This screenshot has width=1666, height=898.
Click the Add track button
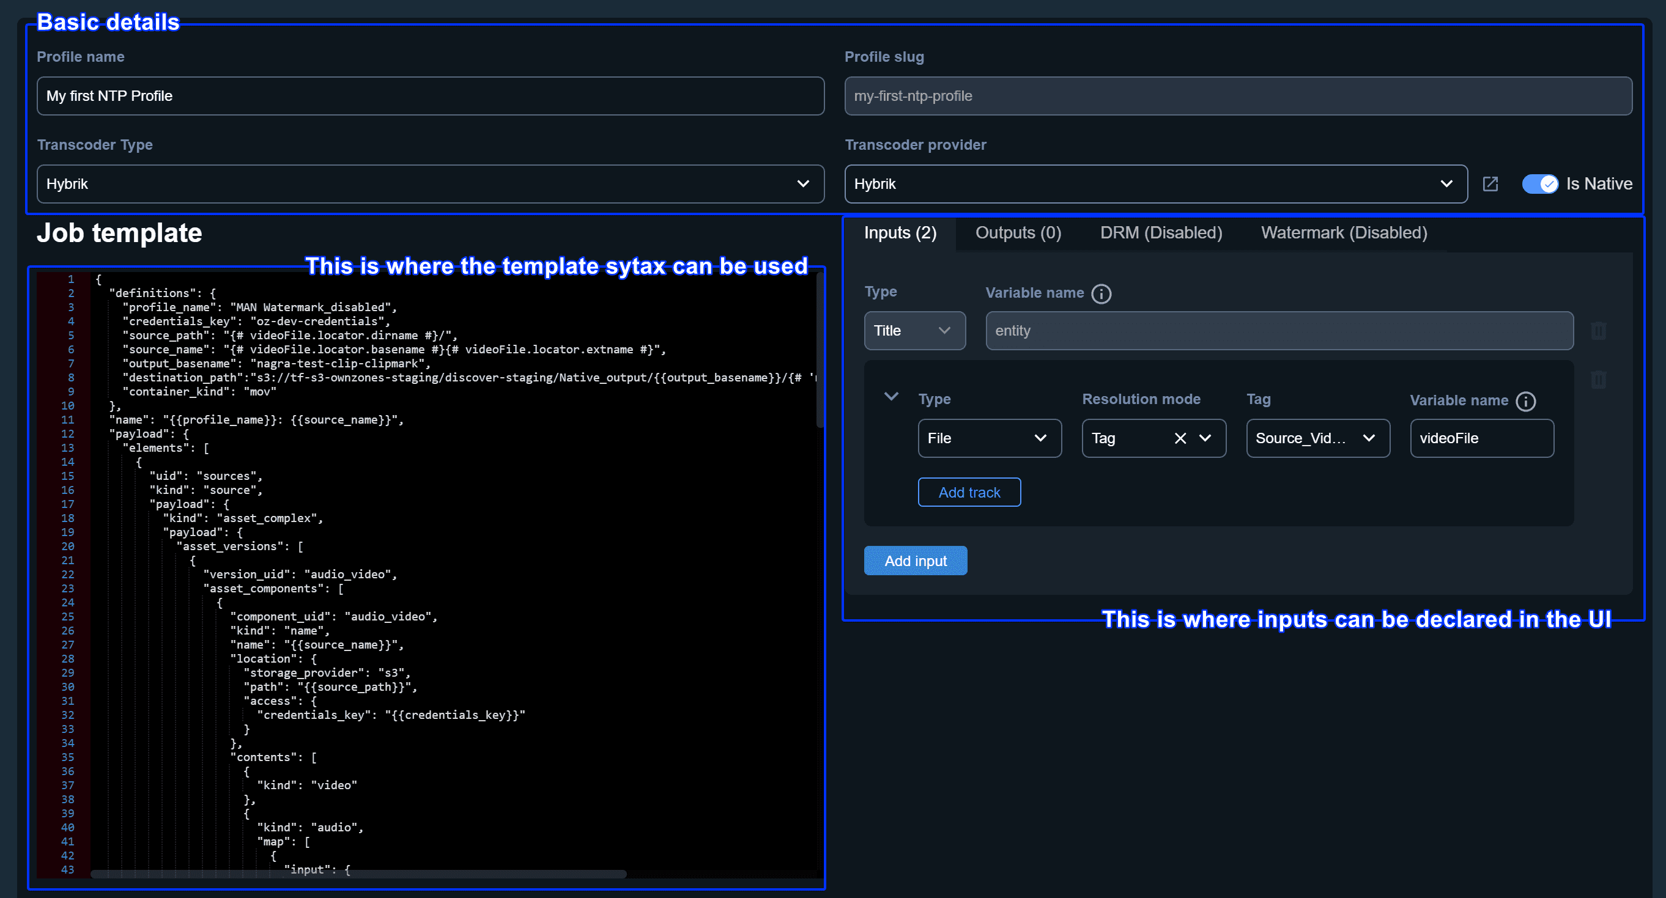point(969,492)
